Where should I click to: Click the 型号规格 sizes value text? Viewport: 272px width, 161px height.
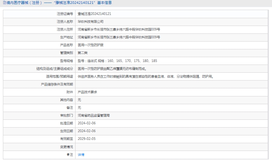[x=117, y=61]
